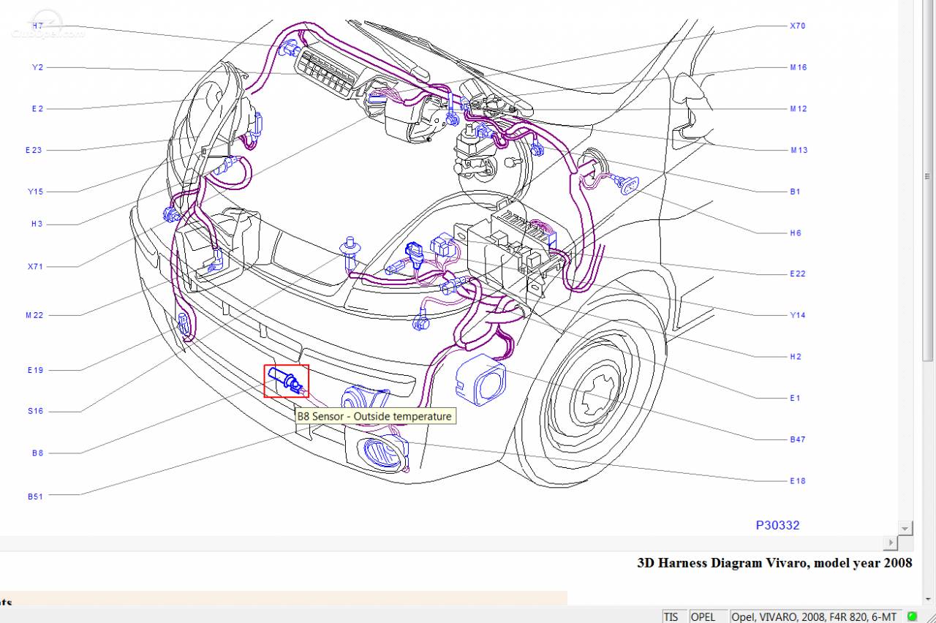Viewport: 936px width, 623px height.
Task: Click the E19 label link
Action: 35,370
